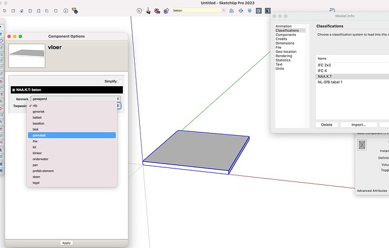Image resolution: width=389 pixels, height=248 pixels.
Task: Choose blok from the Toepassing list
Action: (x=72, y=130)
